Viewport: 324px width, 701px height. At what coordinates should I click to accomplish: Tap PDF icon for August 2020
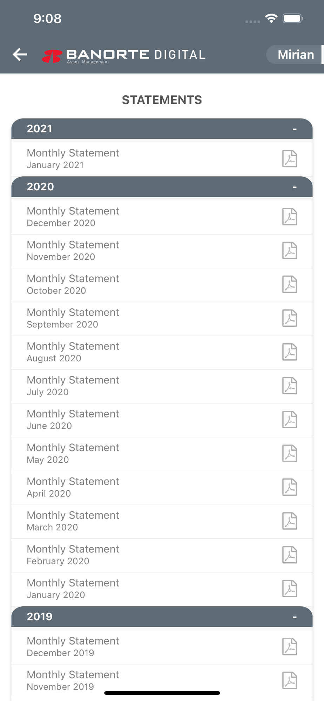(x=290, y=352)
